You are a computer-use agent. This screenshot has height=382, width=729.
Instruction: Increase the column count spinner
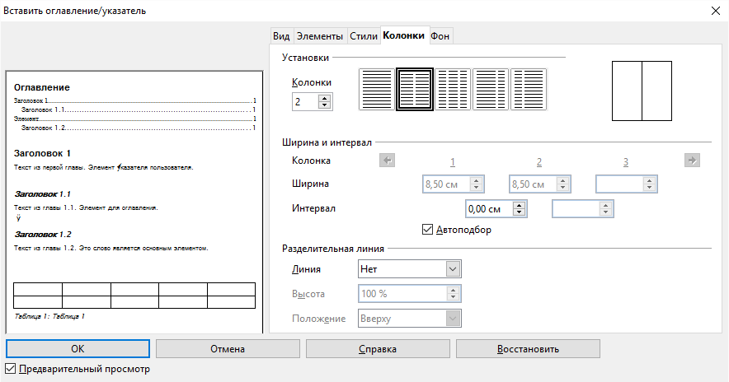coord(324,98)
